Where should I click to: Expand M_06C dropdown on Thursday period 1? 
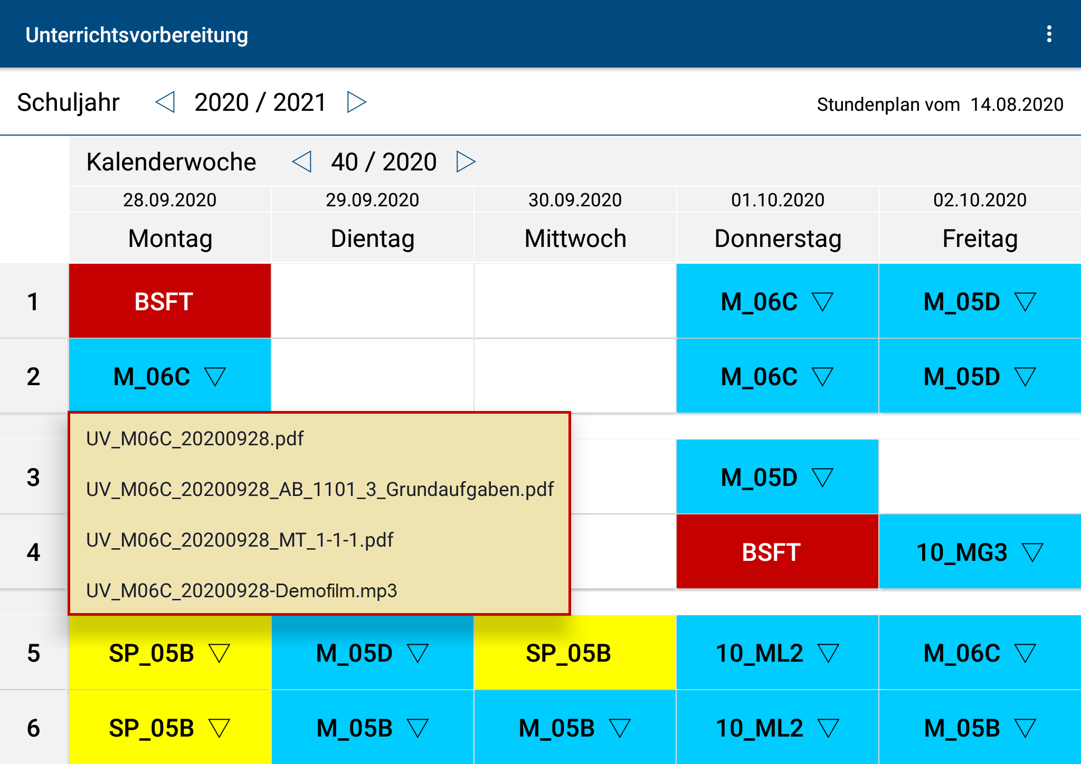822,302
